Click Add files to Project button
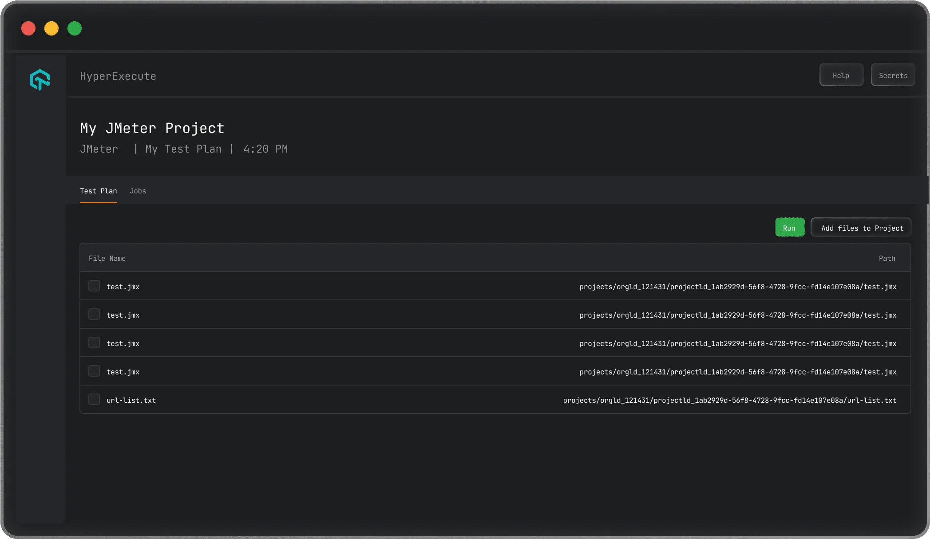Viewport: 930px width, 539px height. (861, 228)
